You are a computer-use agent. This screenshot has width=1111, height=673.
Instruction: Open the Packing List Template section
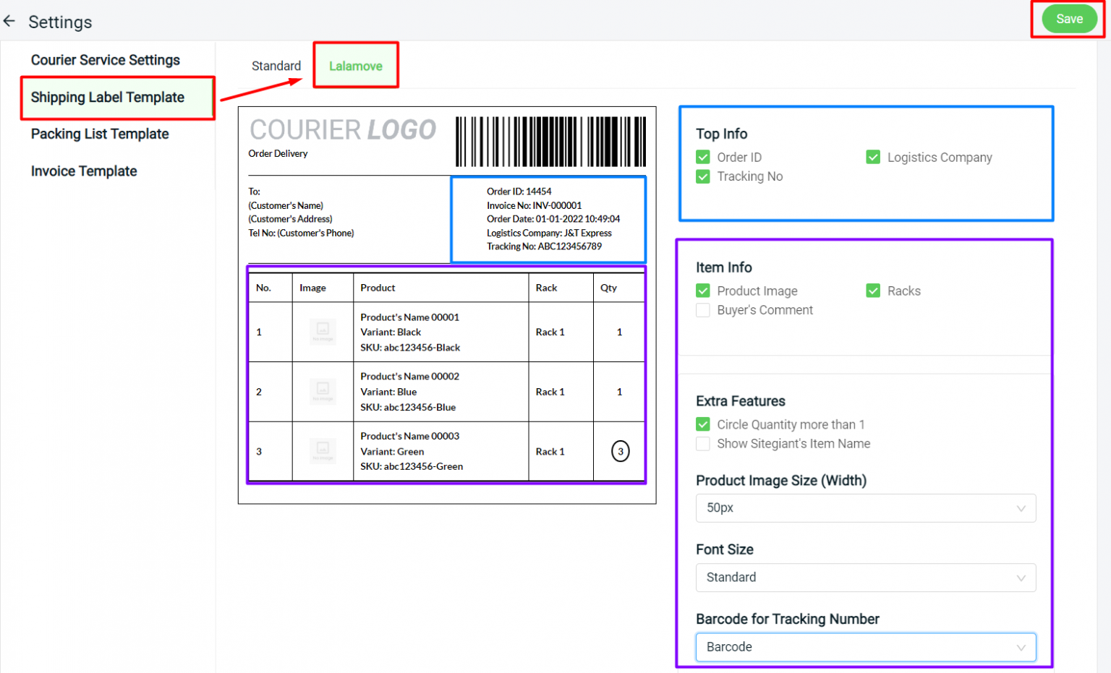pos(100,134)
